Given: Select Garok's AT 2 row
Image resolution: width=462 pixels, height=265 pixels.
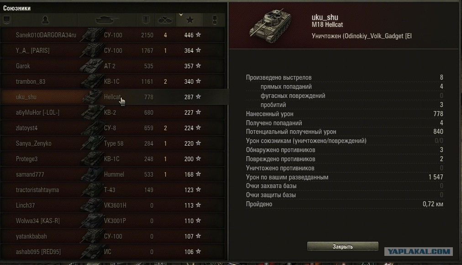Looking at the screenshot, I should pyautogui.click(x=113, y=66).
